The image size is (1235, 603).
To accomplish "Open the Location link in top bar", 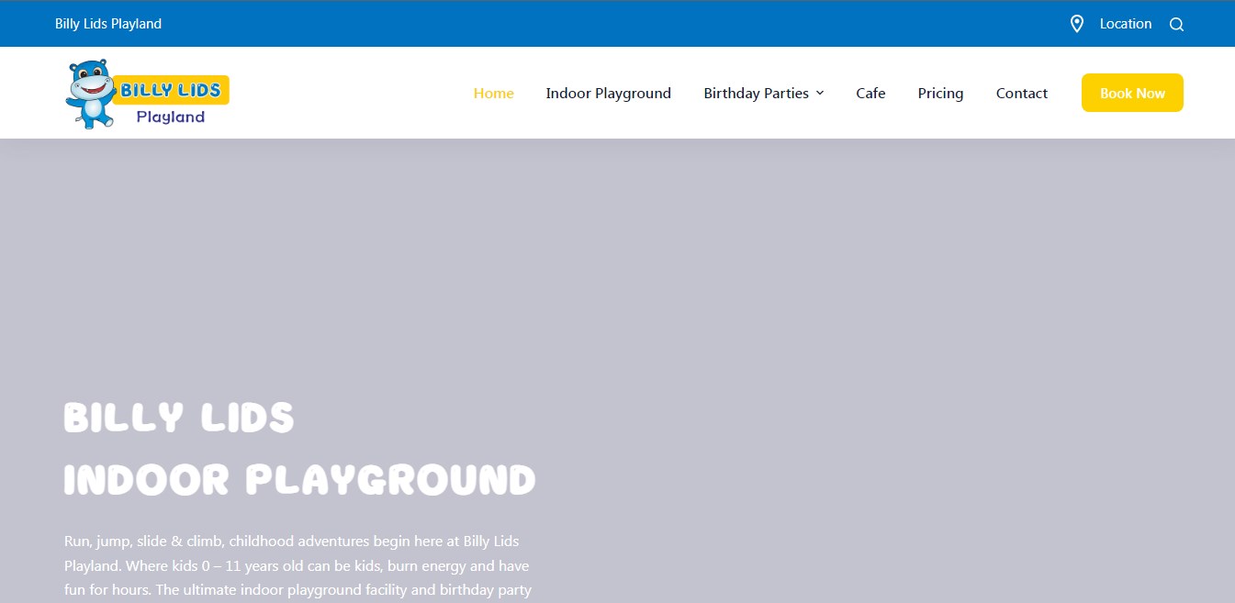I will click(x=1125, y=24).
